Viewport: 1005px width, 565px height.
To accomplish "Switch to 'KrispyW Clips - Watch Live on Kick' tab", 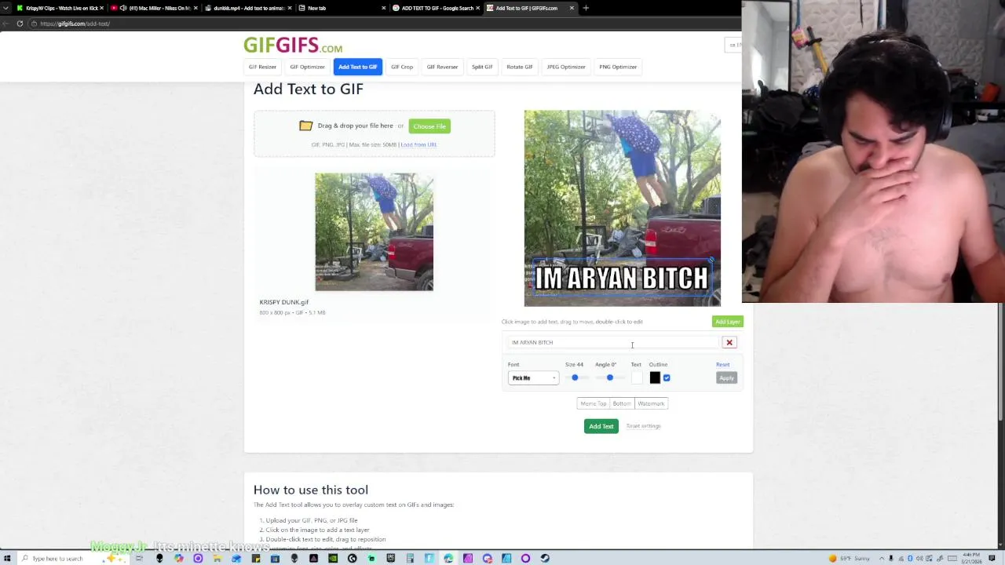I will [x=60, y=8].
